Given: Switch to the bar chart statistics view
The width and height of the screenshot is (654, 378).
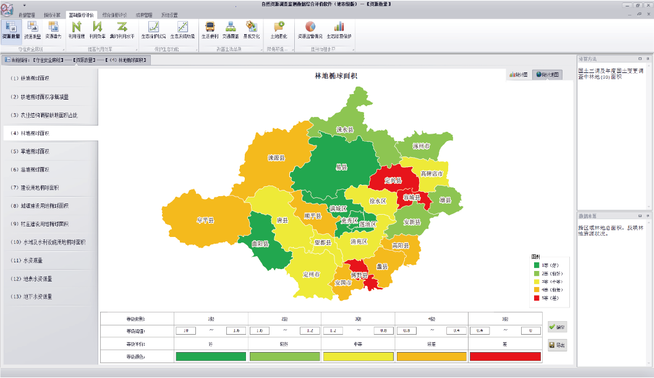Looking at the screenshot, I should click(x=518, y=74).
